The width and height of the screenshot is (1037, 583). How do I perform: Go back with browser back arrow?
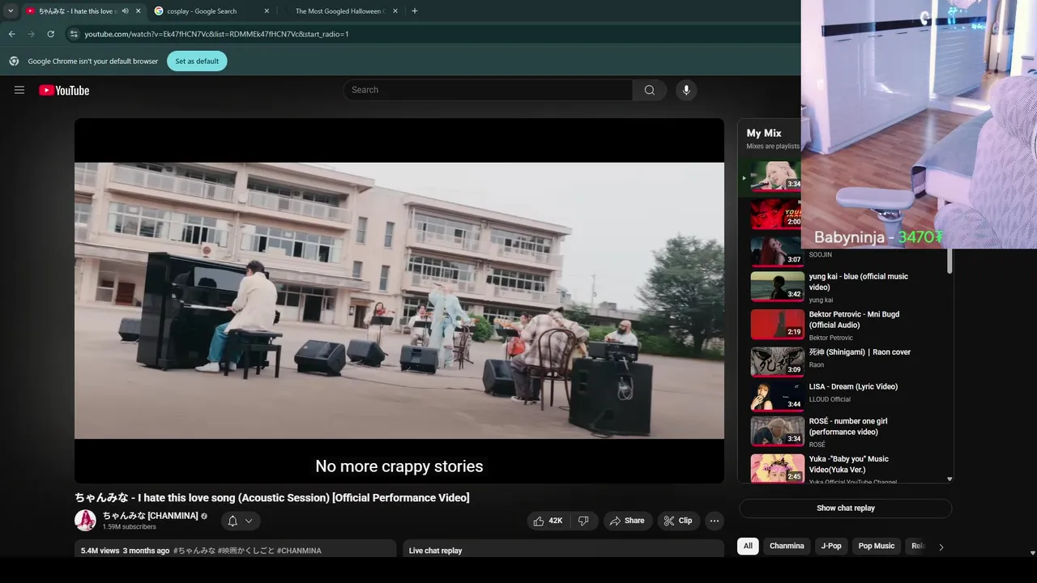[11, 34]
